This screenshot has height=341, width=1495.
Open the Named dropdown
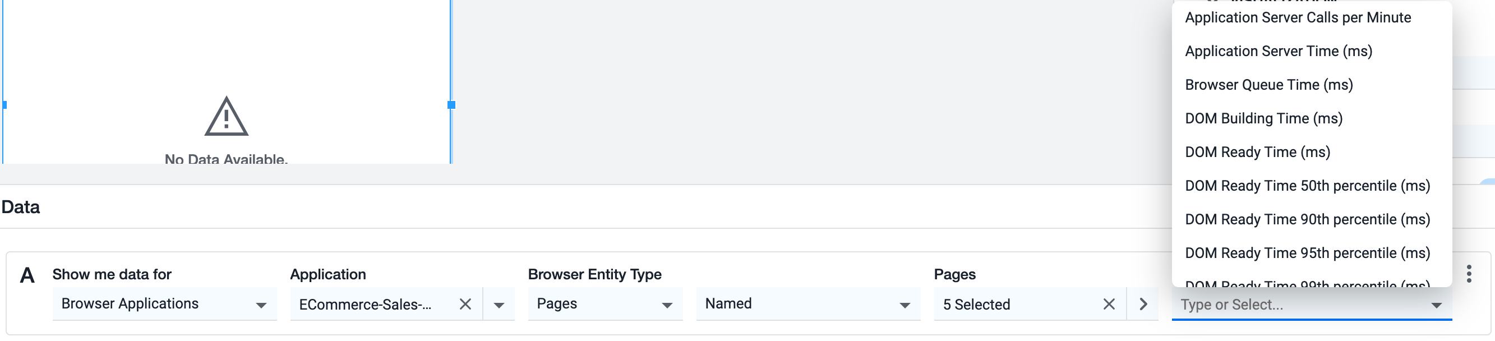pyautogui.click(x=808, y=304)
